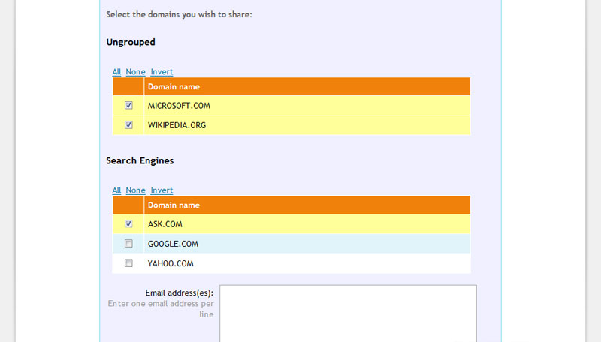This screenshot has height=342, width=601.
Task: Select 'None' link under Search Engines
Action: (x=135, y=190)
